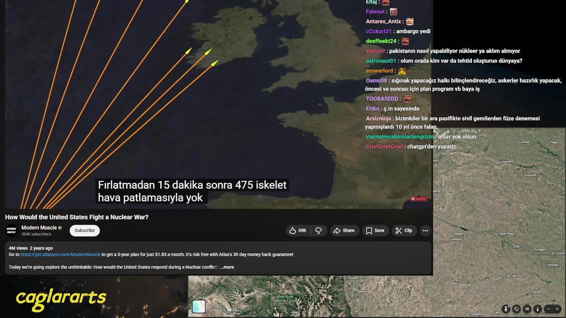Screen dimensions: 566x318
Task: Open the Share dialog for the video
Action: (344, 231)
